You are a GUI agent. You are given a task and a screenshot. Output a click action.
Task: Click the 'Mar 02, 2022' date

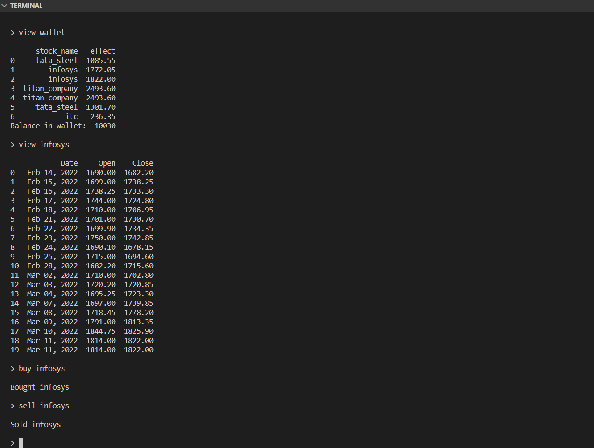(52, 275)
